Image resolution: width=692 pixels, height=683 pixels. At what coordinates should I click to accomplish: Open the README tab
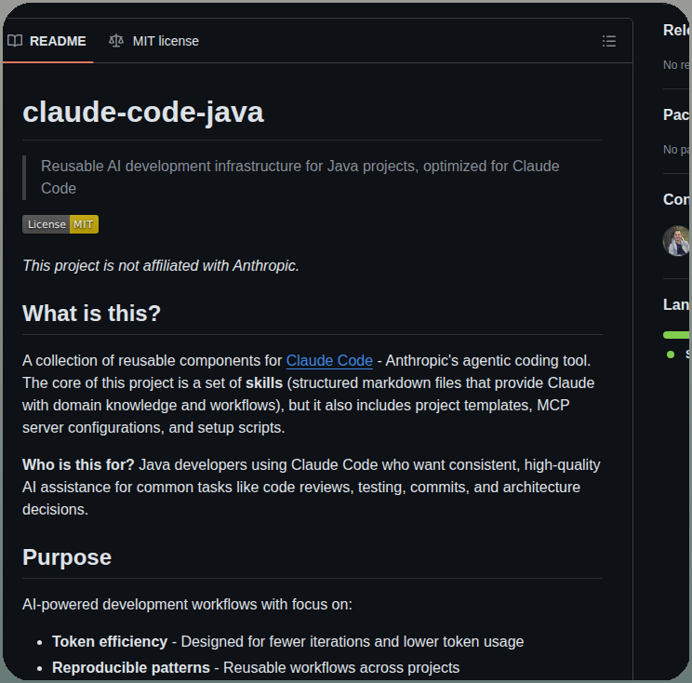click(47, 41)
